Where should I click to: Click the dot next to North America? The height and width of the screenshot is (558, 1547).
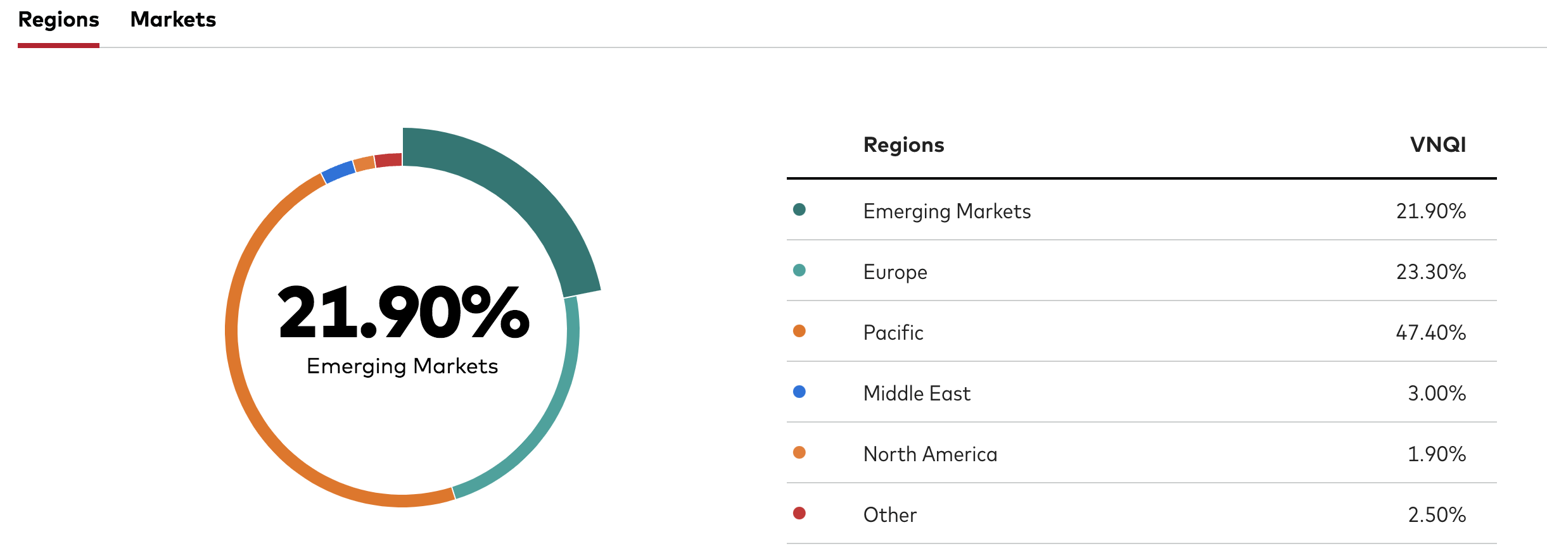point(799,452)
